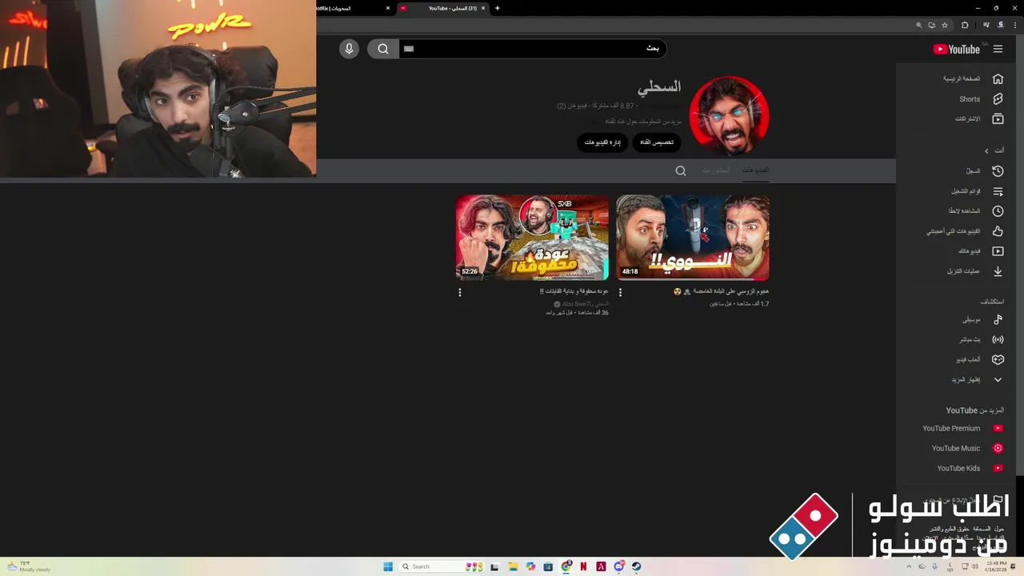Switch to the active YouTube browser tab
1024x576 pixels.
point(442,8)
